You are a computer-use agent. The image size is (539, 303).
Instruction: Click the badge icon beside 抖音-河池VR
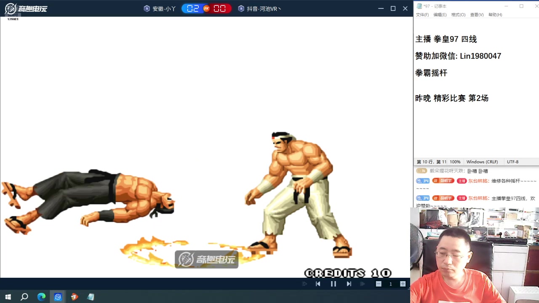coord(241,8)
